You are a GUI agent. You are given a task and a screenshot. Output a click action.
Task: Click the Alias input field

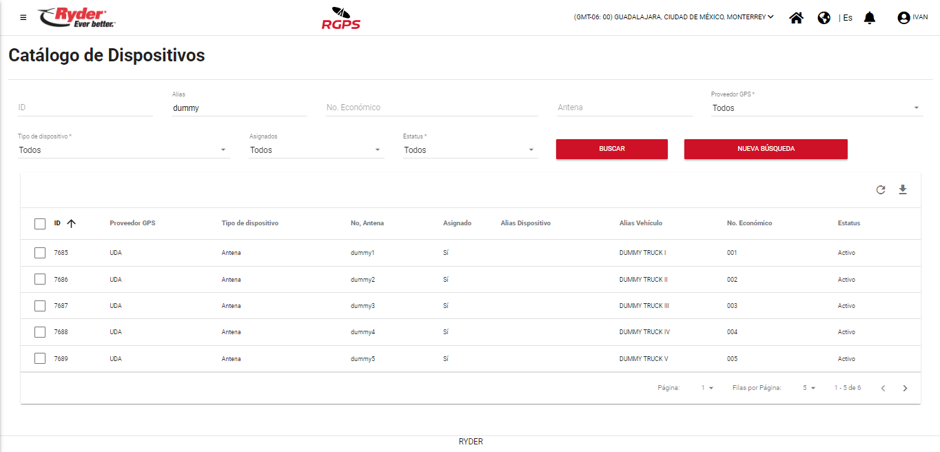pyautogui.click(x=239, y=108)
